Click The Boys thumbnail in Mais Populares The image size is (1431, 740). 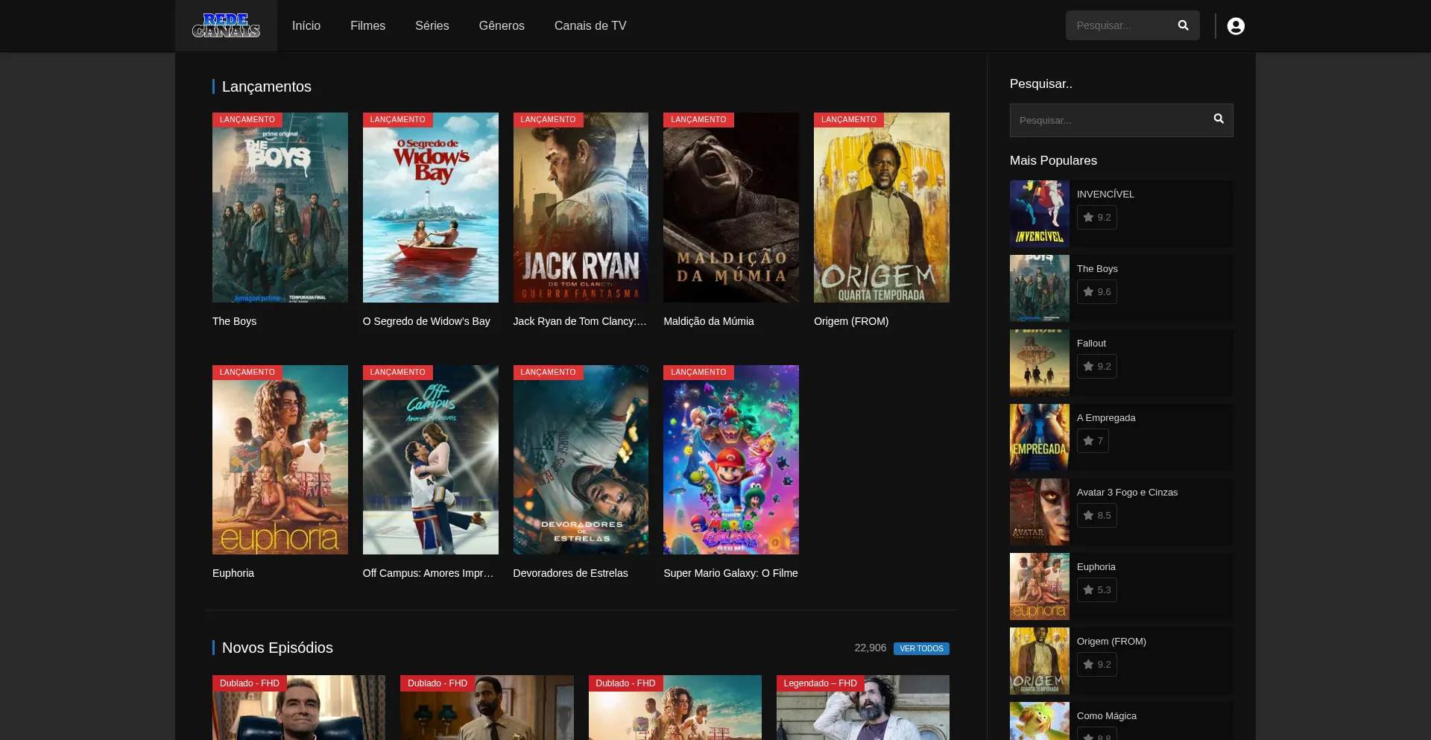pos(1040,288)
